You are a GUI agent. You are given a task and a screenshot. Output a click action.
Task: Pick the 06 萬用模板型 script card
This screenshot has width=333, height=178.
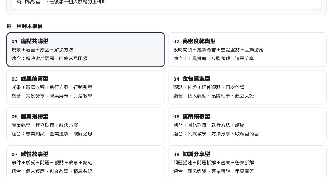[247, 125]
